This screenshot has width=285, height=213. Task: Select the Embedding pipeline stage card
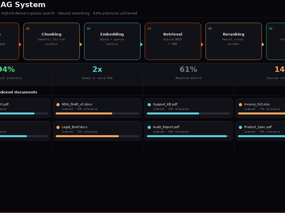click(x=112, y=41)
